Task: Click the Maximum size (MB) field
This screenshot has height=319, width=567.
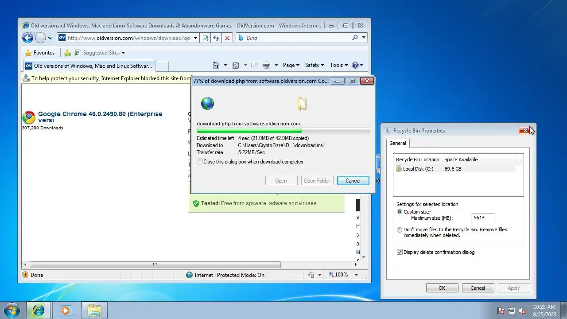Action: point(483,218)
